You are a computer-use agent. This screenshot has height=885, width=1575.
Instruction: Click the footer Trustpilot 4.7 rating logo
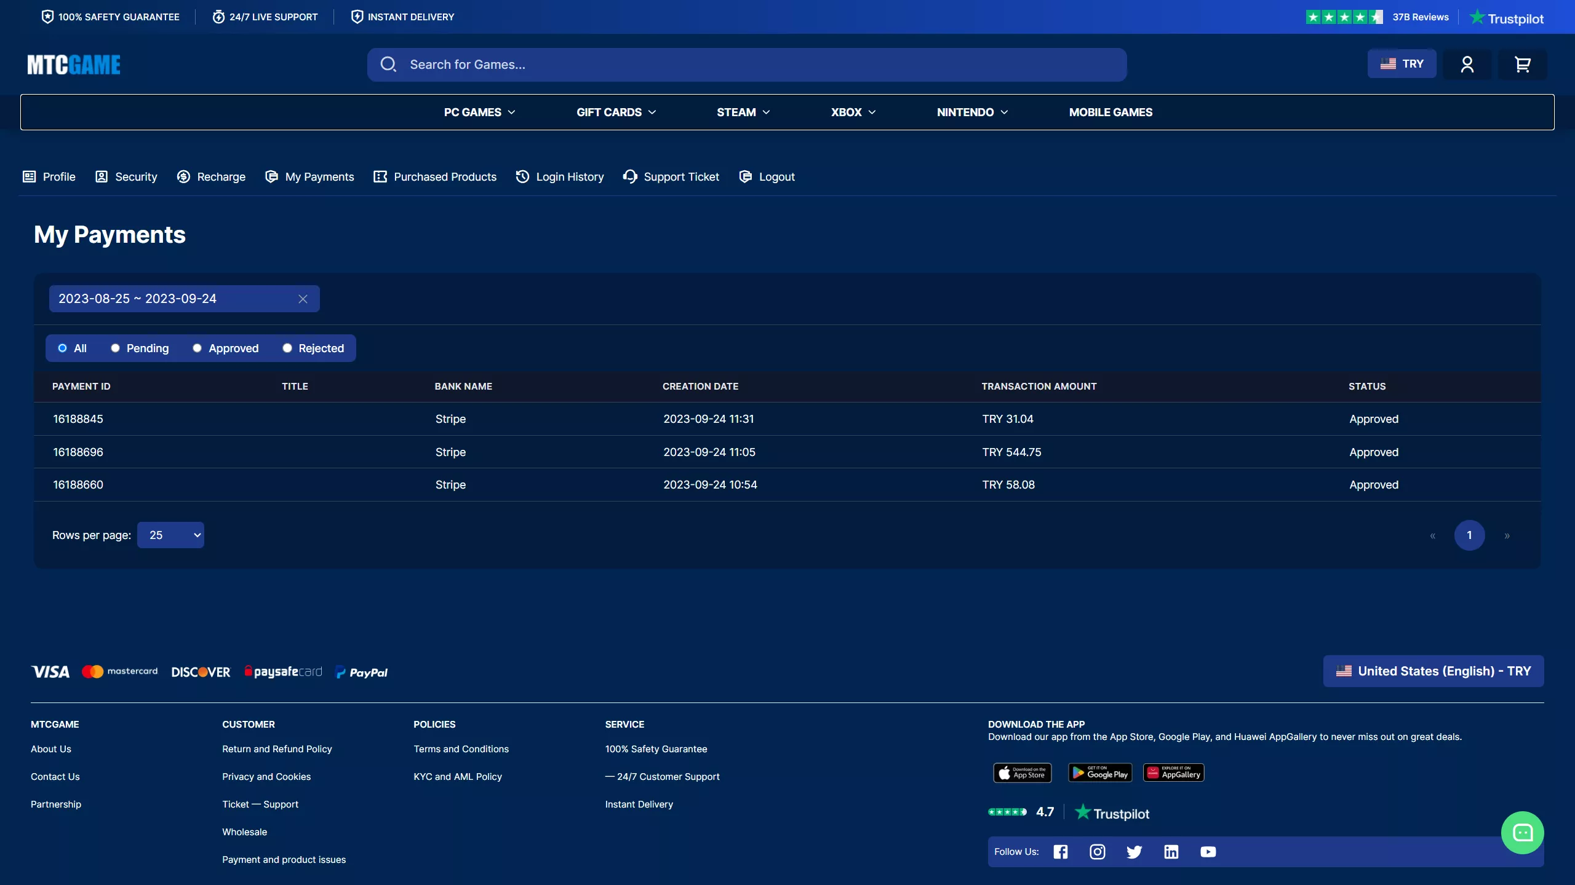point(1112,813)
